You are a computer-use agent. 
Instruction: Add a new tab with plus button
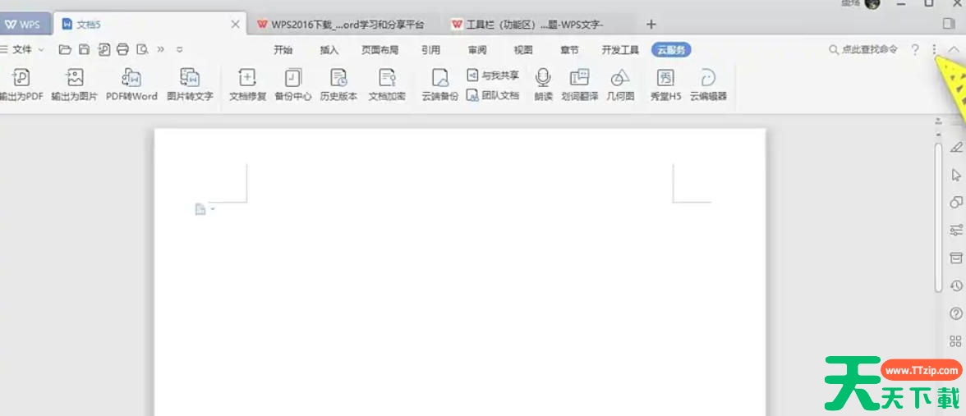(x=651, y=25)
